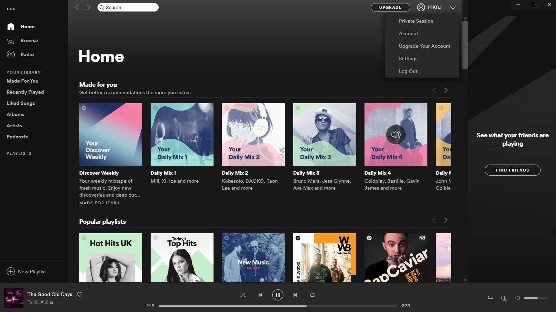Click the user profile avatar icon
This screenshot has height=312, width=556.
point(421,7)
